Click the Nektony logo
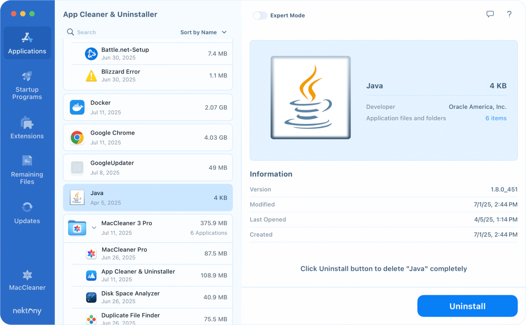This screenshot has width=526, height=325. pos(27,311)
